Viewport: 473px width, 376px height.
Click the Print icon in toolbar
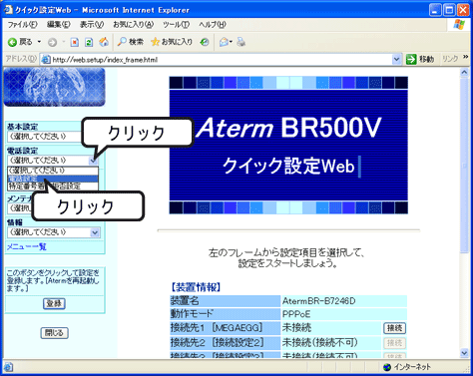click(x=241, y=42)
